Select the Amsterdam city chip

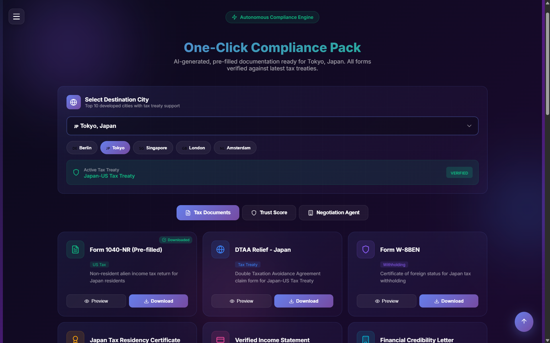tap(235, 148)
